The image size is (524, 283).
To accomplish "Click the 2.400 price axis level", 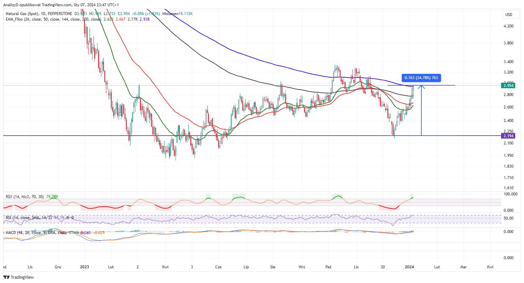I will pos(508,121).
